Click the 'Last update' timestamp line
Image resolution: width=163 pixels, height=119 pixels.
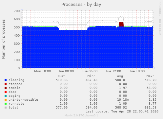[122, 111]
